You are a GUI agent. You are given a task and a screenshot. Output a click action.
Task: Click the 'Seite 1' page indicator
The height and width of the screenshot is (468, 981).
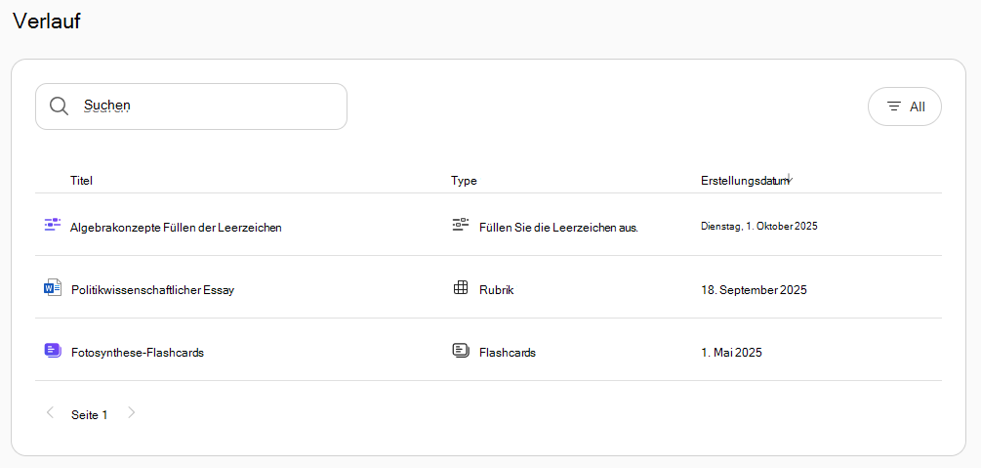[x=90, y=414]
